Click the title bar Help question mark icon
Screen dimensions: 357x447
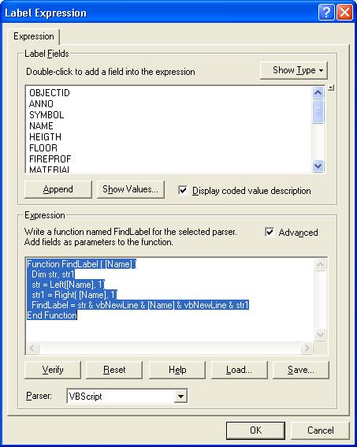(326, 13)
